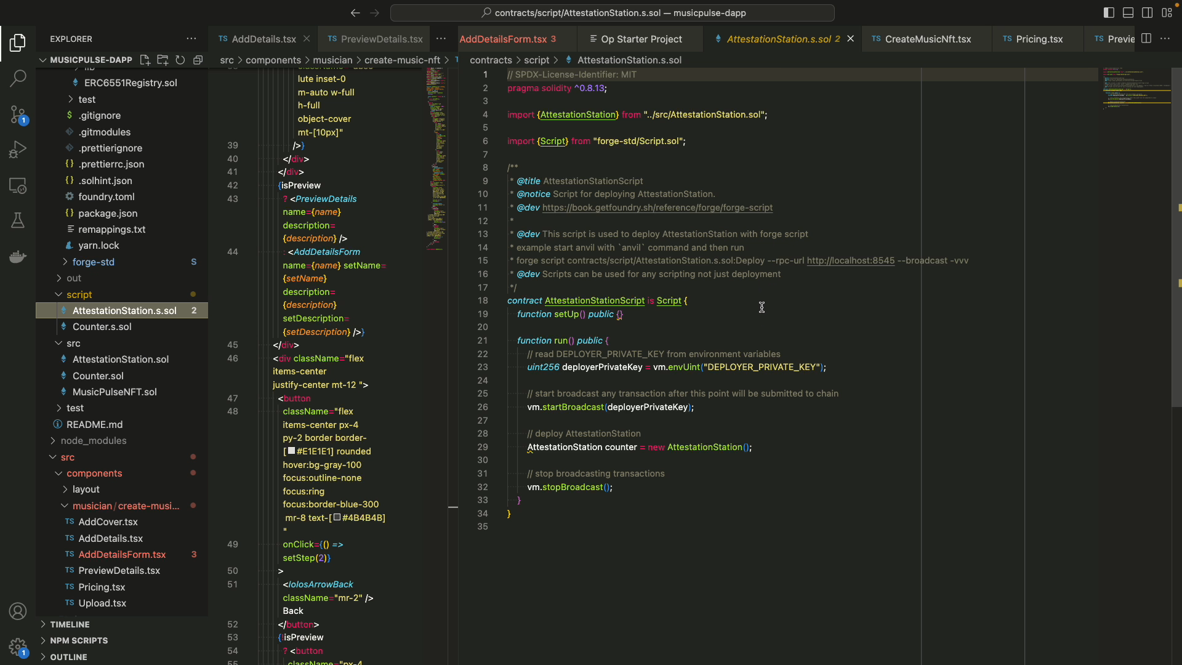Open Remote Explorer view
Screen dimensions: 1182x665
[x=18, y=185]
